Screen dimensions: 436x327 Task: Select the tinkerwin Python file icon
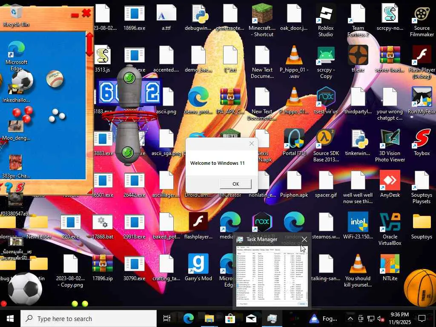358,143
